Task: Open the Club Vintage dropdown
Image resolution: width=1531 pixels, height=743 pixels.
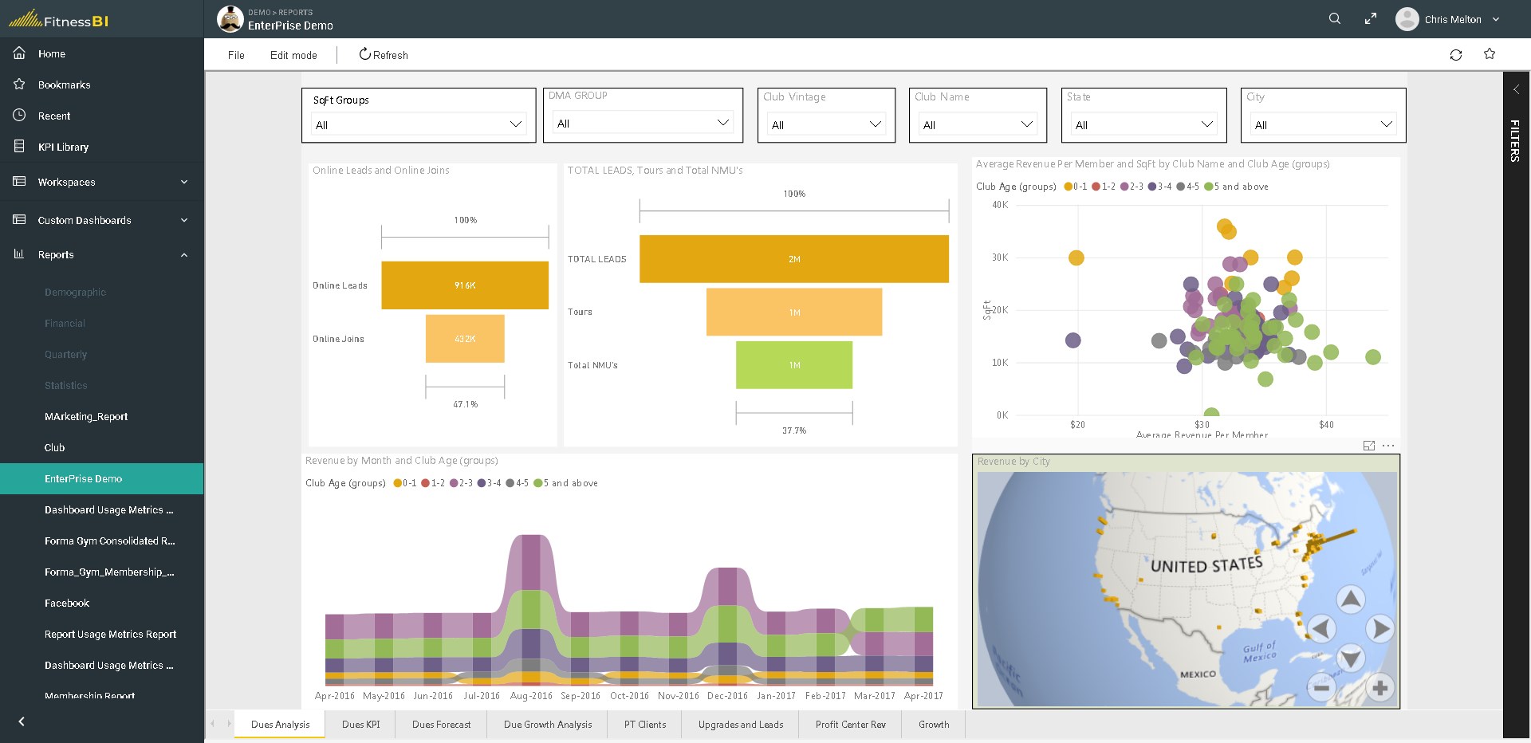Action: tap(826, 124)
